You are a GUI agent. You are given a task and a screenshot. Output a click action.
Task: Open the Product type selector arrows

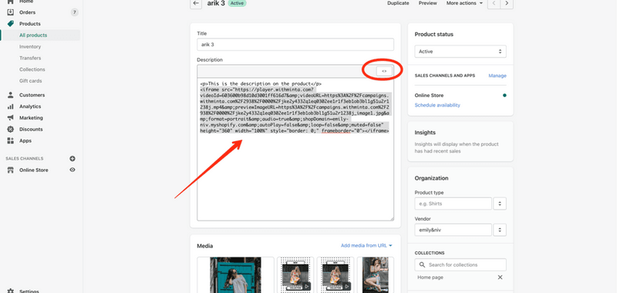500,204
